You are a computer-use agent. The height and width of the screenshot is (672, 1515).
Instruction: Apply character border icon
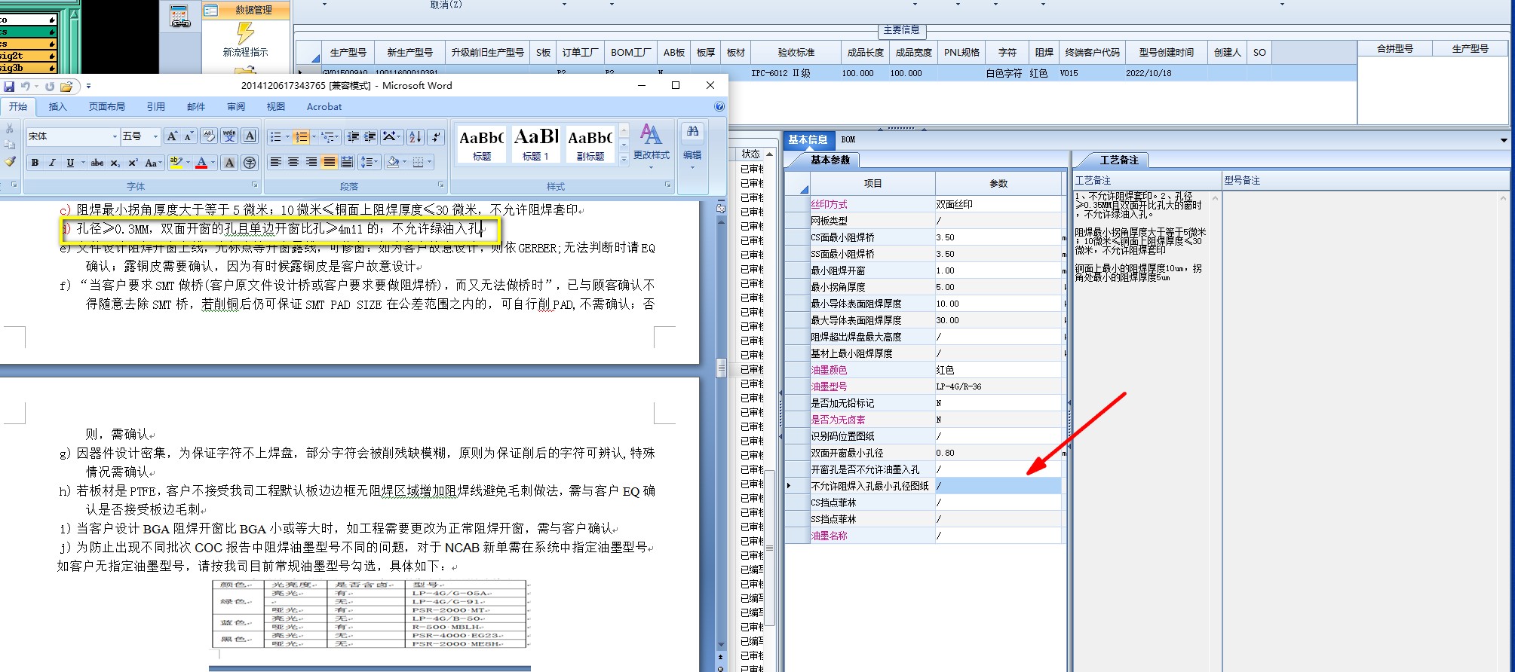[250, 136]
